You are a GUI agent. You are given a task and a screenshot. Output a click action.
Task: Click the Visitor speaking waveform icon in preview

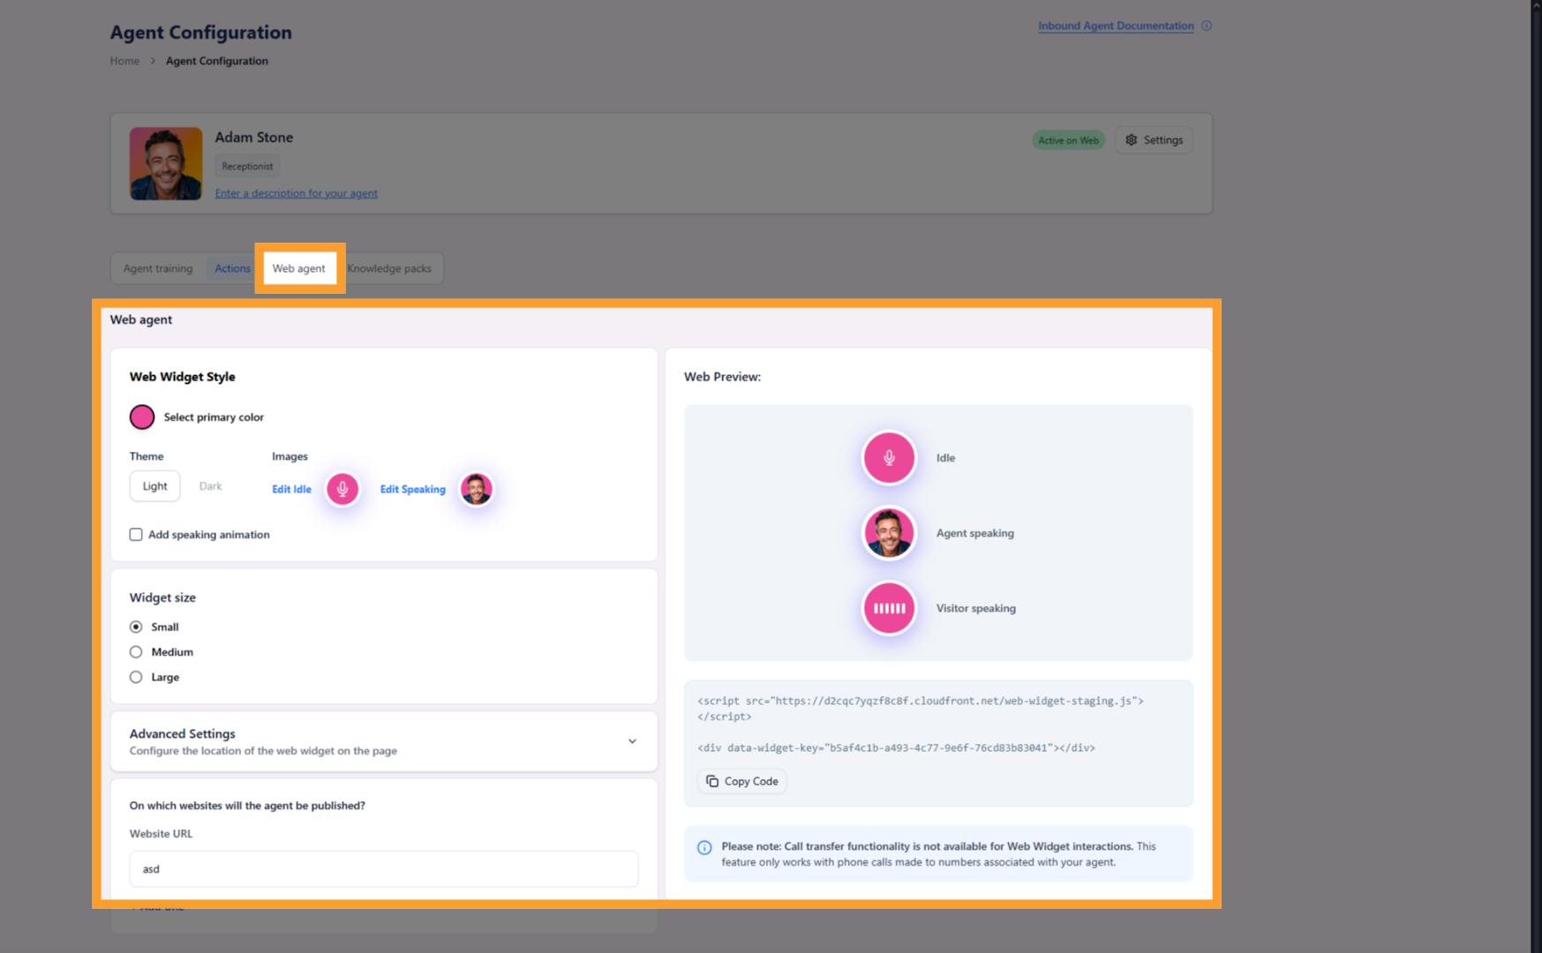tap(889, 608)
